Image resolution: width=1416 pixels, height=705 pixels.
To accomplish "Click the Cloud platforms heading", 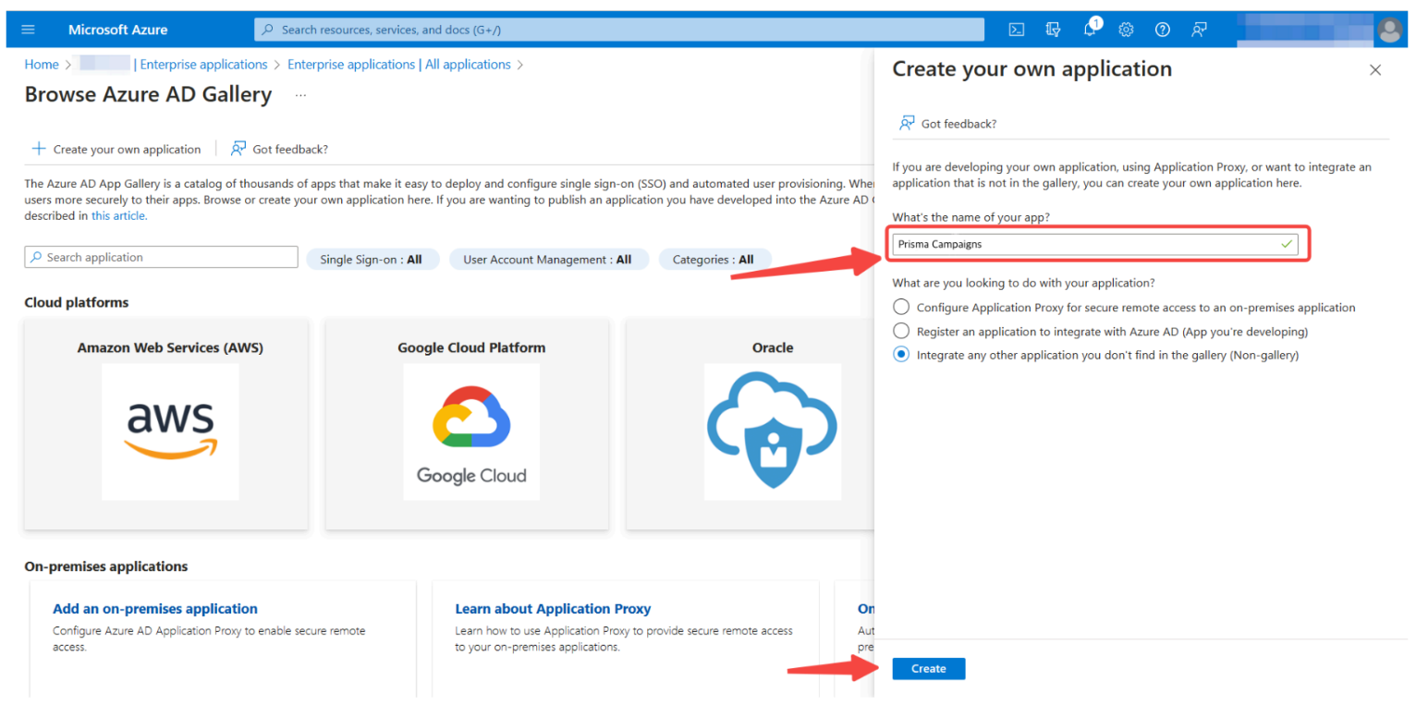I will coord(77,302).
